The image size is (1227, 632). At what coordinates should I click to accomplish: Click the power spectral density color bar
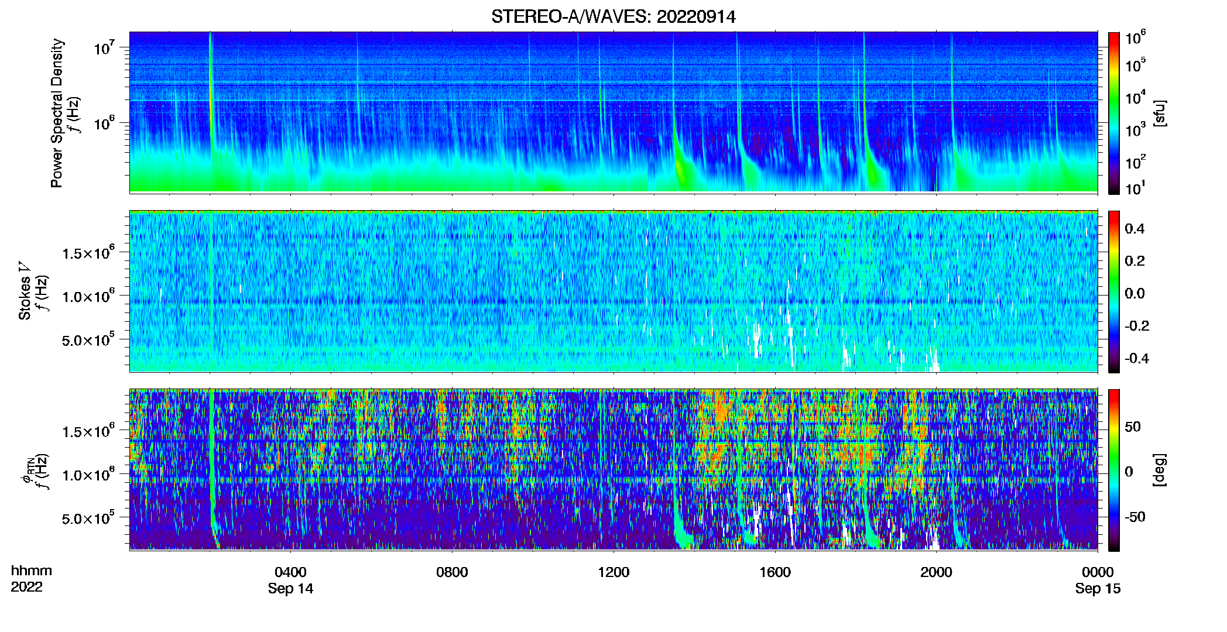(x=1114, y=113)
